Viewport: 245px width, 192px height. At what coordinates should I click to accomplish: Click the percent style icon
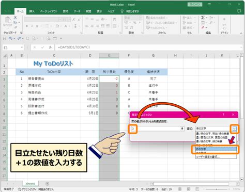coord(135,23)
